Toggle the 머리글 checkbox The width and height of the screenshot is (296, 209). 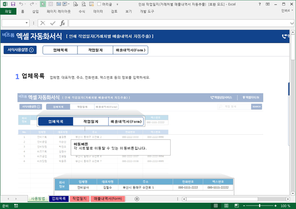tap(99, 4)
